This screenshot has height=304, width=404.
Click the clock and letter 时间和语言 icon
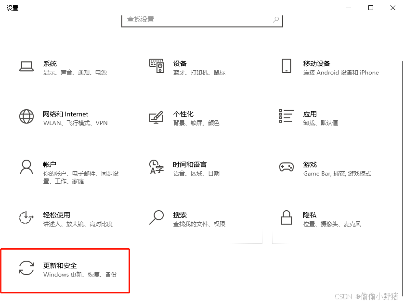click(156, 167)
